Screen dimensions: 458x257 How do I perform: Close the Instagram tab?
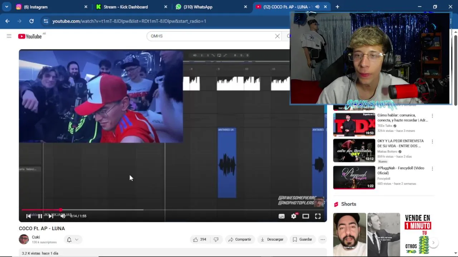86,7
